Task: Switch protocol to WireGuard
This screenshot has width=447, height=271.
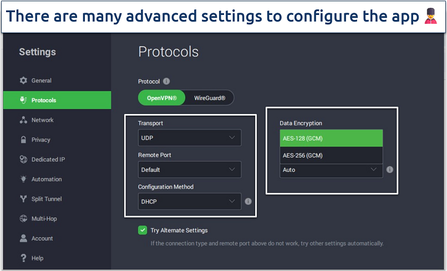Action: coord(210,98)
